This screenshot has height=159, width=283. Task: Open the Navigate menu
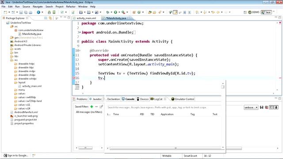[38, 7]
